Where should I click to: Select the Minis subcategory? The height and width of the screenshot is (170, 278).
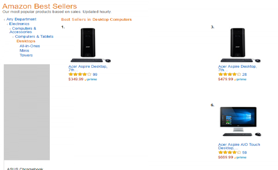[x=24, y=50]
